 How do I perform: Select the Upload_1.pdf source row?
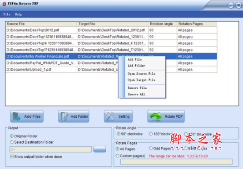pyautogui.click(x=41, y=70)
